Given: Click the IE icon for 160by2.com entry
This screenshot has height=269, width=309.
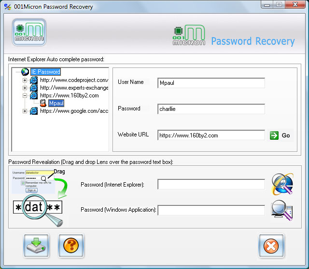Looking at the screenshot, I should (x=34, y=95).
